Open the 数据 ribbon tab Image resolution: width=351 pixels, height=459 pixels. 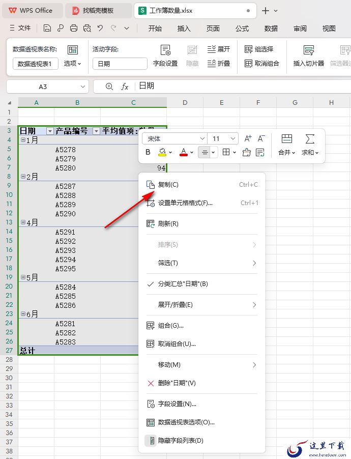271,28
